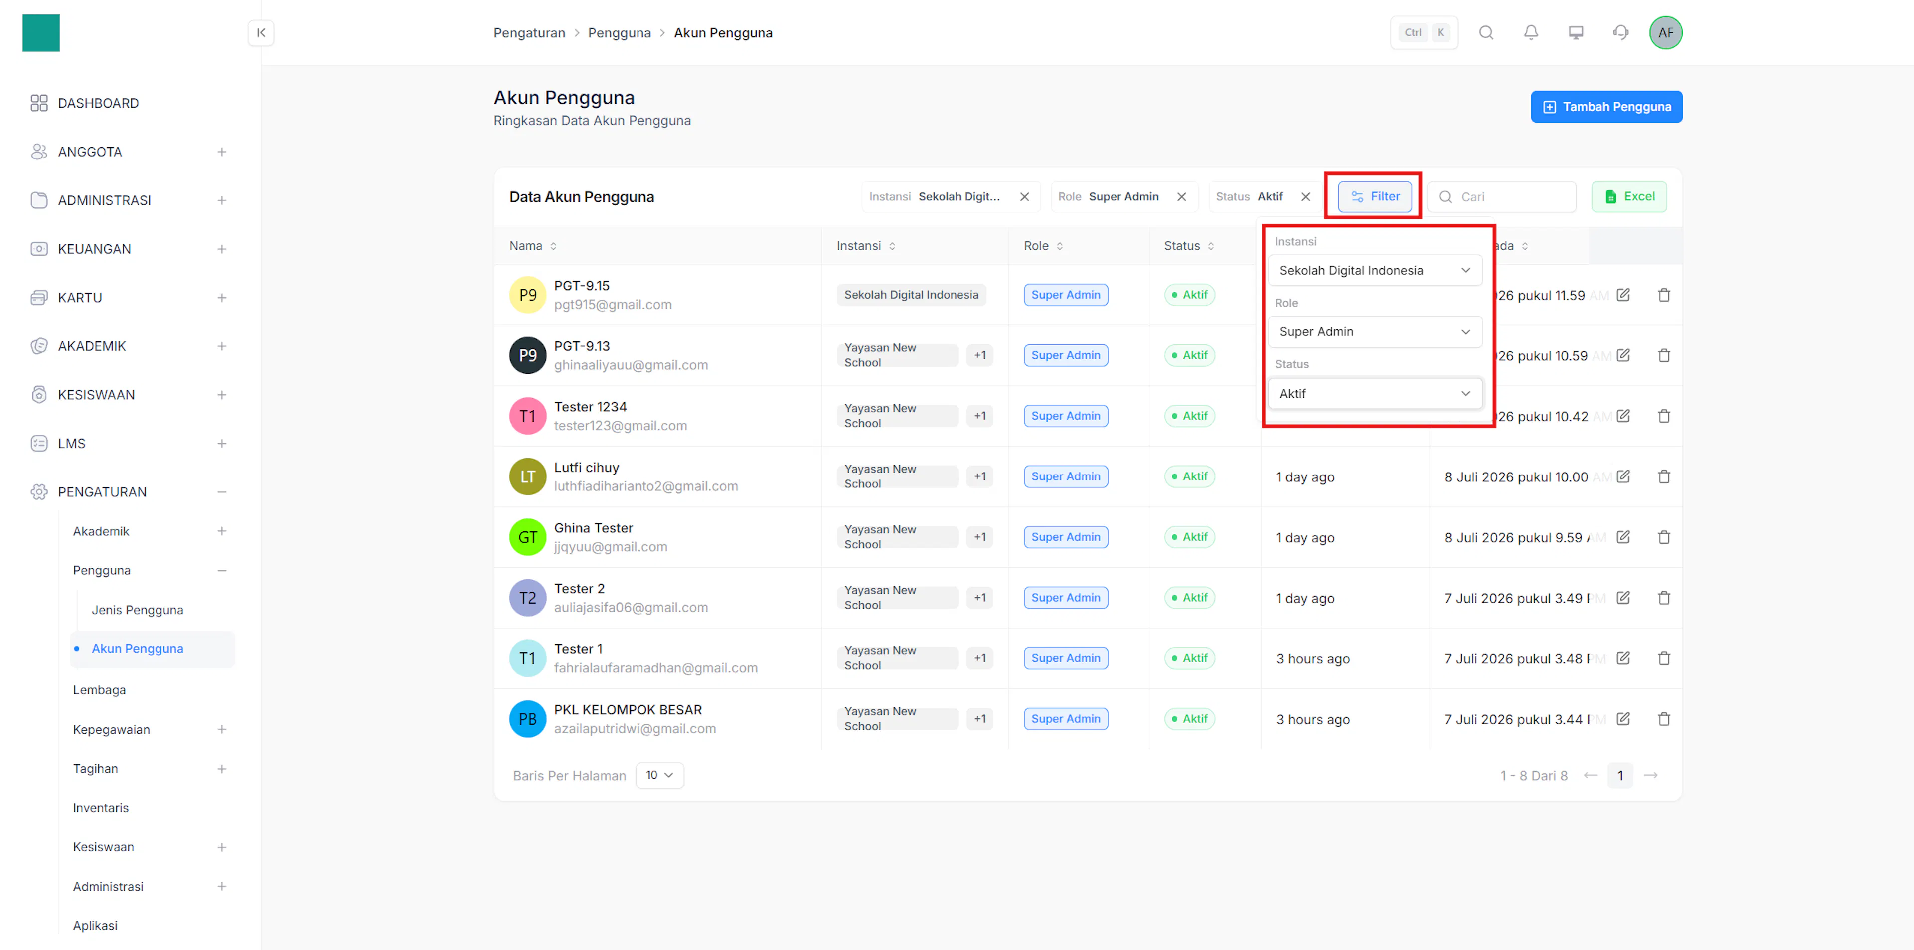This screenshot has width=1914, height=950.
Task: Delete the Ghina Tester user row
Action: pos(1664,537)
